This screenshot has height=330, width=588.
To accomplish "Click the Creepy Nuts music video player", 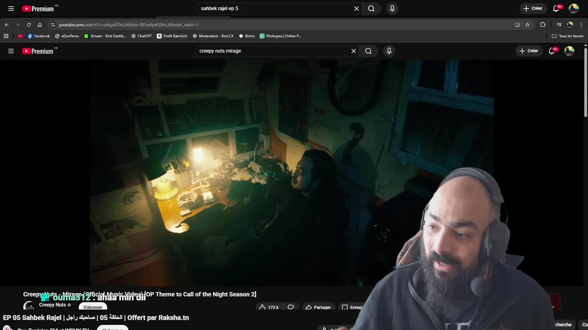I will tap(291, 173).
